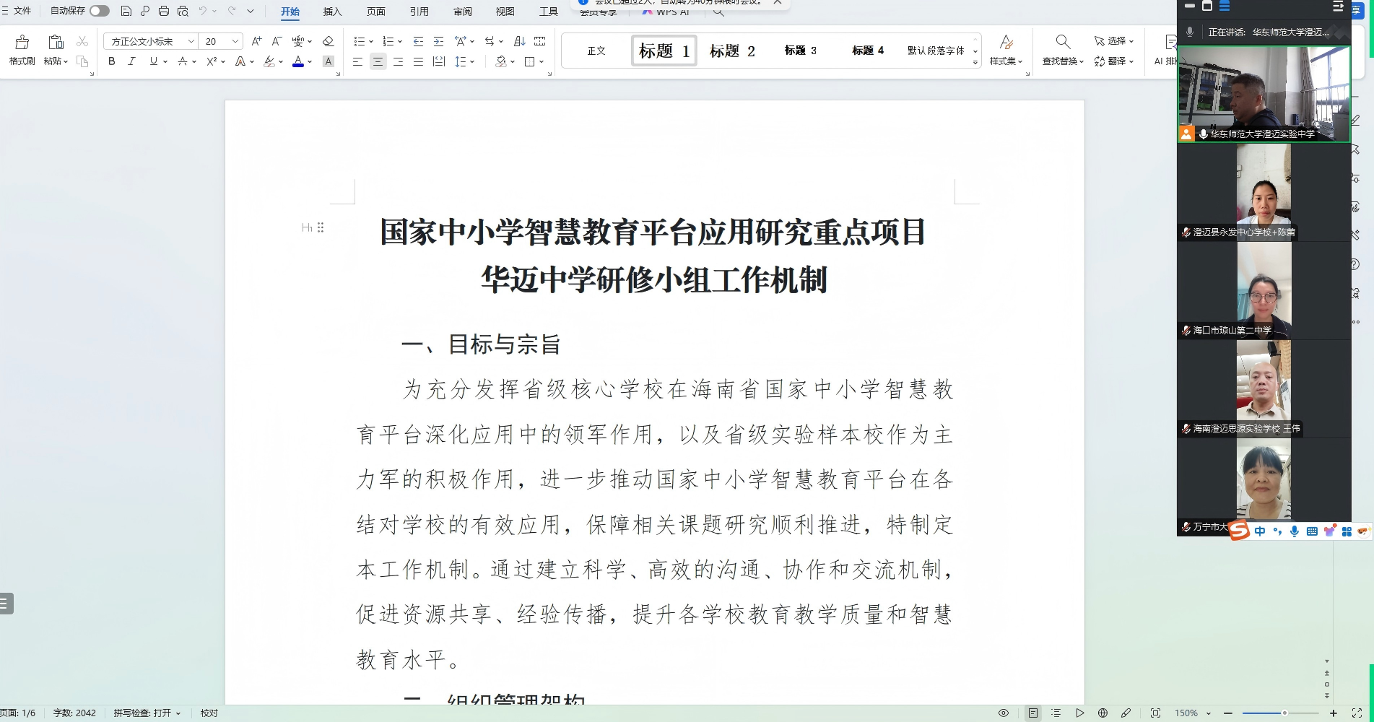The image size is (1374, 722).
Task: Apply italic formatting to text
Action: coord(131,62)
